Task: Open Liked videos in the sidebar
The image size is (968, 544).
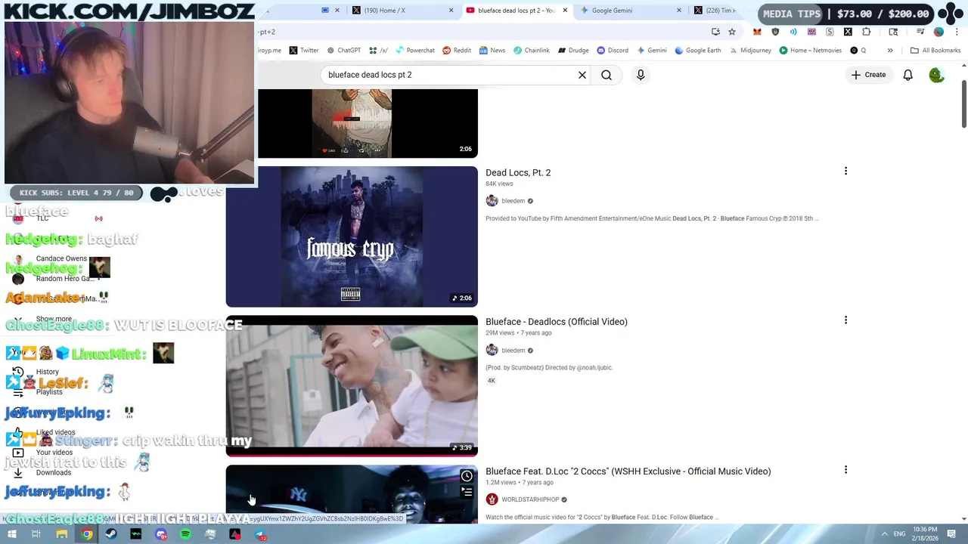Action: pyautogui.click(x=55, y=432)
